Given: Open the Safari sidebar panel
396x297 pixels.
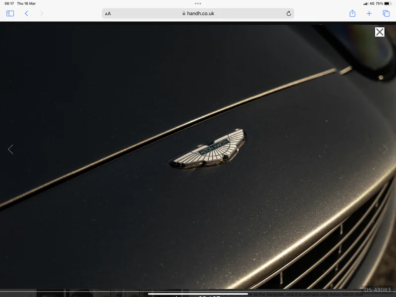Looking at the screenshot, I should coord(10,13).
